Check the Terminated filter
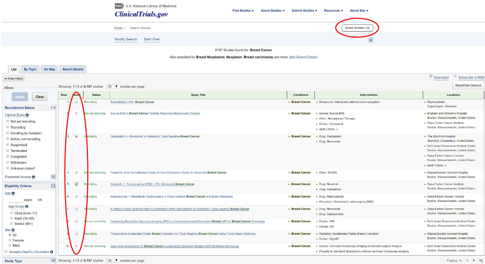The width and height of the screenshot is (485, 264). coord(7,150)
